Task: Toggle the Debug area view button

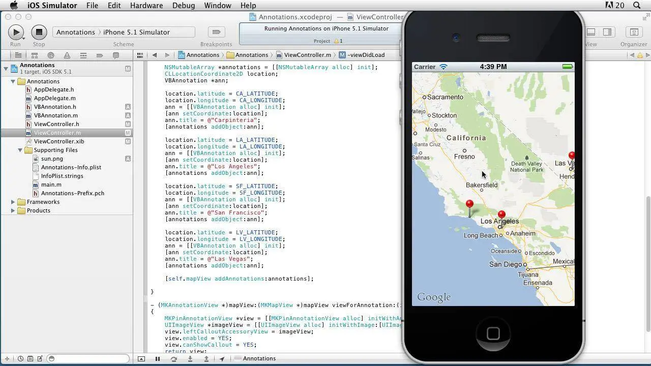Action: coord(591,32)
